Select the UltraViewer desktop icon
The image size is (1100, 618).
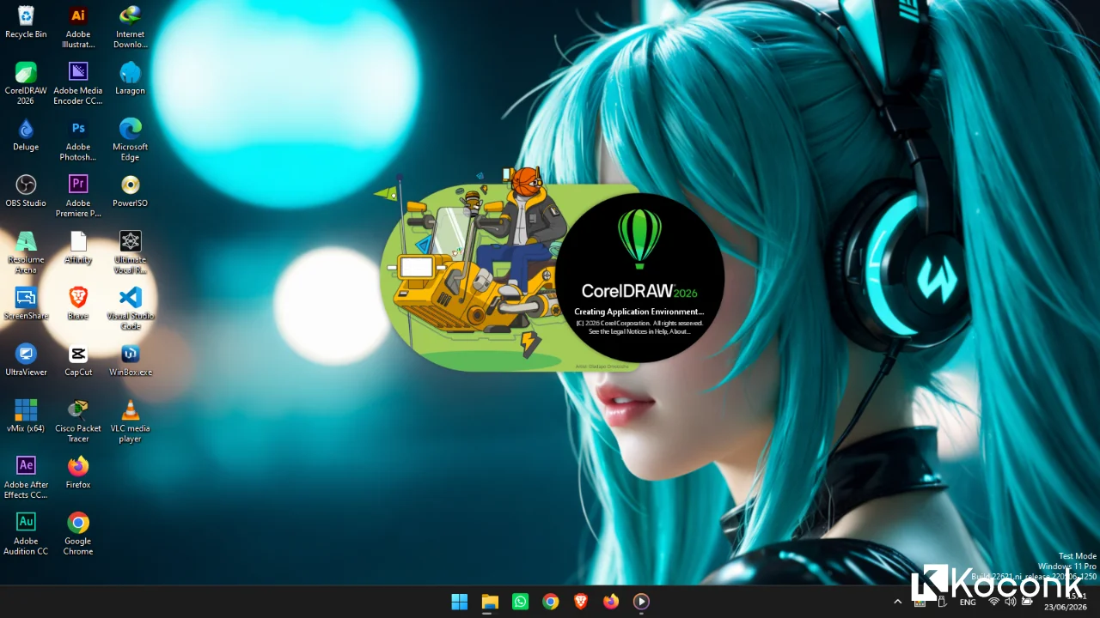pyautogui.click(x=26, y=360)
